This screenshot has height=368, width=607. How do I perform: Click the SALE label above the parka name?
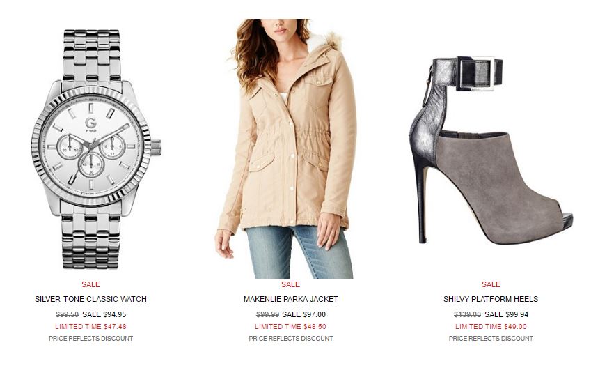click(291, 284)
